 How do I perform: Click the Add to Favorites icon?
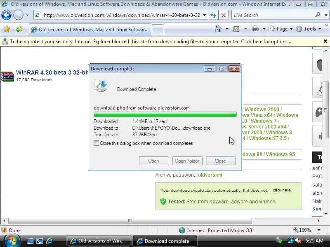coord(19,29)
